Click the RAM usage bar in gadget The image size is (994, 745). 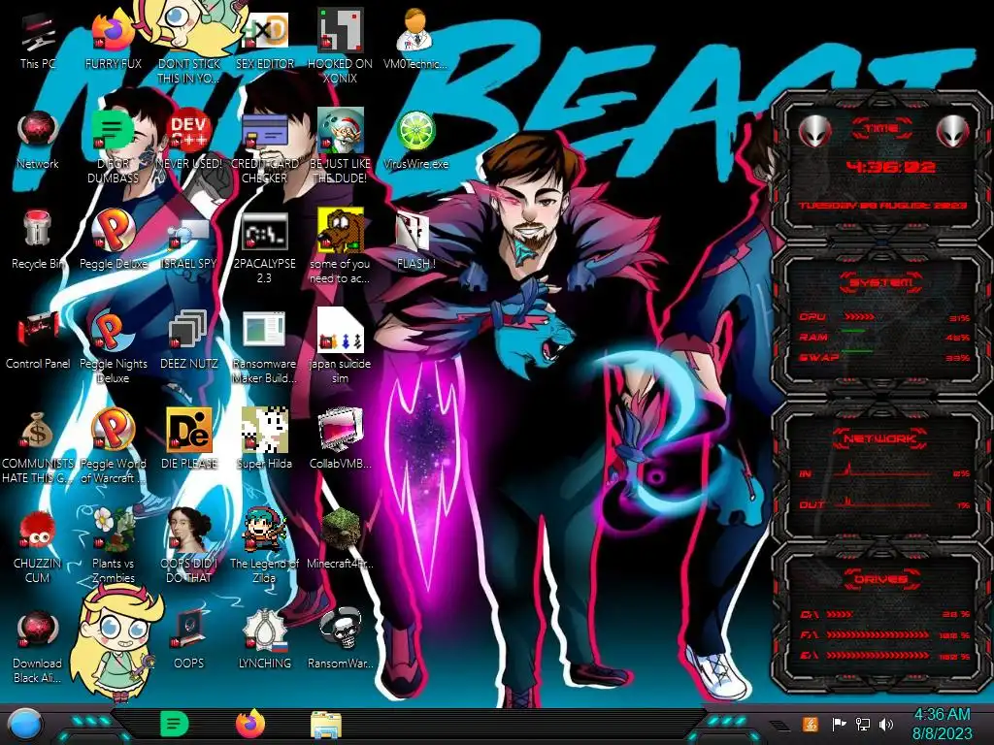pos(853,332)
